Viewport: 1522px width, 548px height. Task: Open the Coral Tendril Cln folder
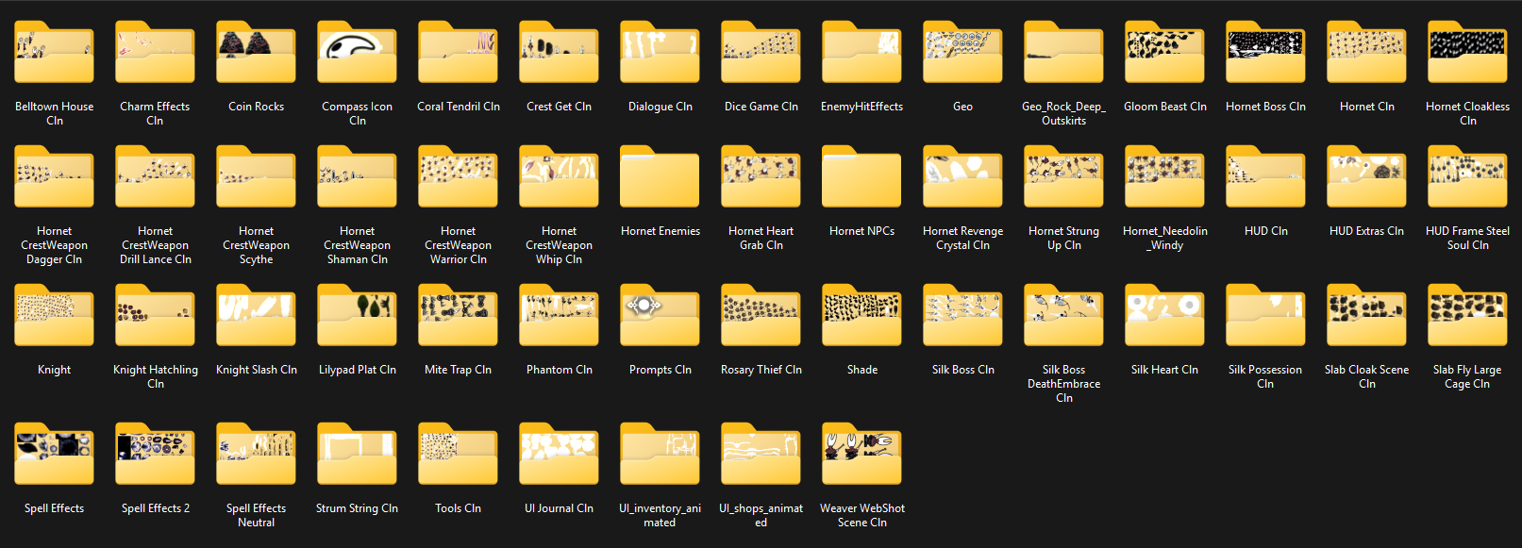458,52
